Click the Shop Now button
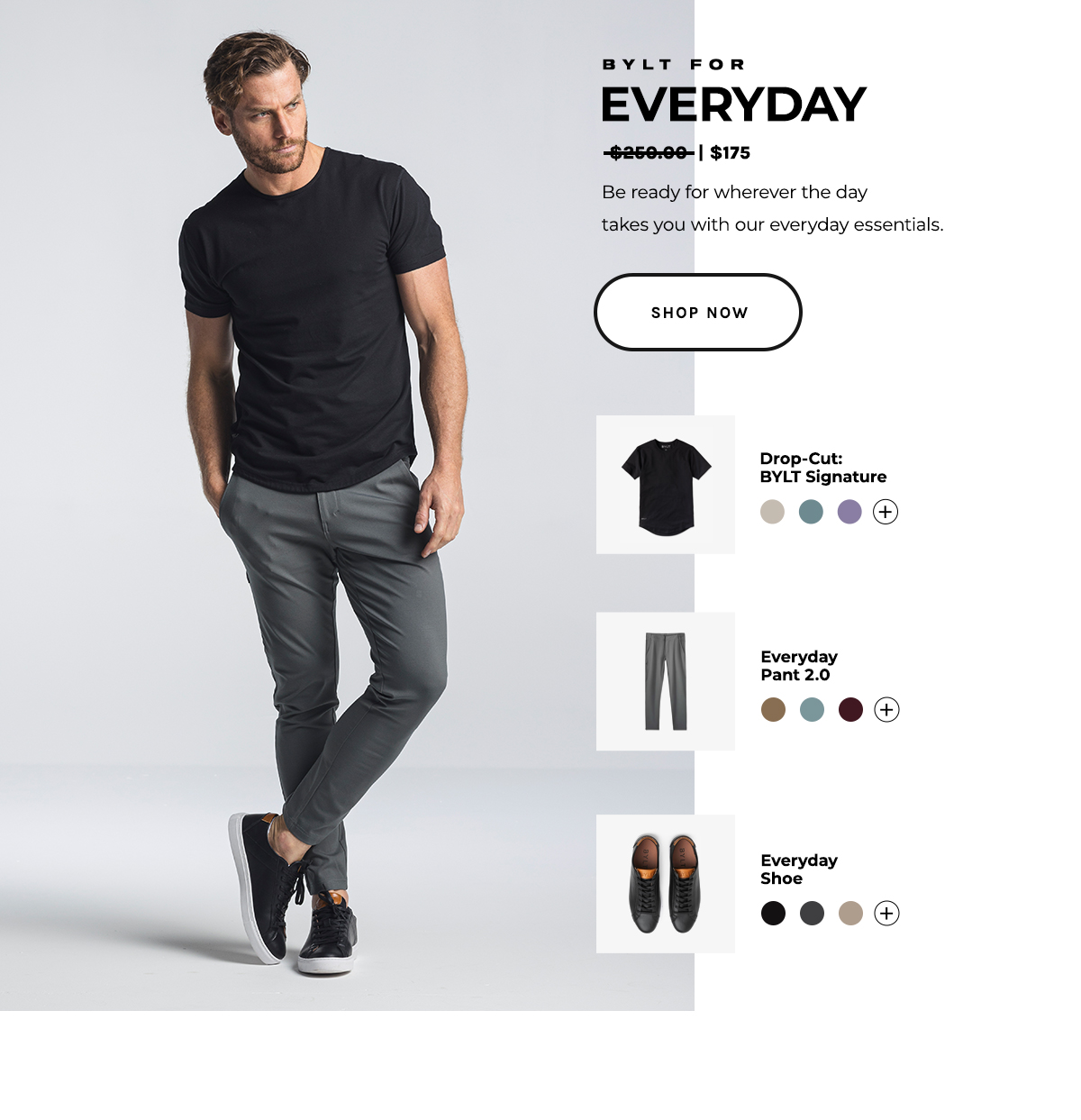Viewport: 1081px width, 1120px height. (x=698, y=312)
